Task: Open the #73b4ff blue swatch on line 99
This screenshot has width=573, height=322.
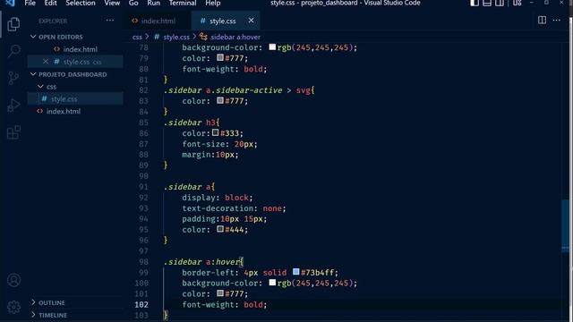Action: 296,272
